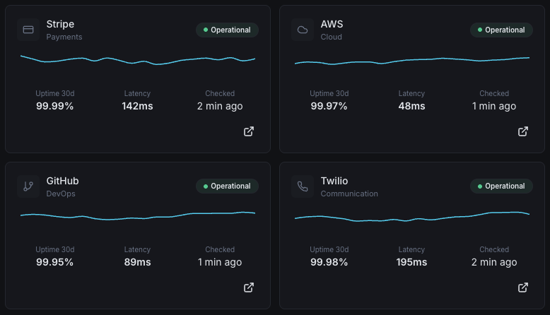Click the Twilio phone icon

click(303, 186)
